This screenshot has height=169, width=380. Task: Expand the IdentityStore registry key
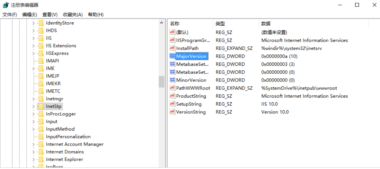tap(33, 23)
